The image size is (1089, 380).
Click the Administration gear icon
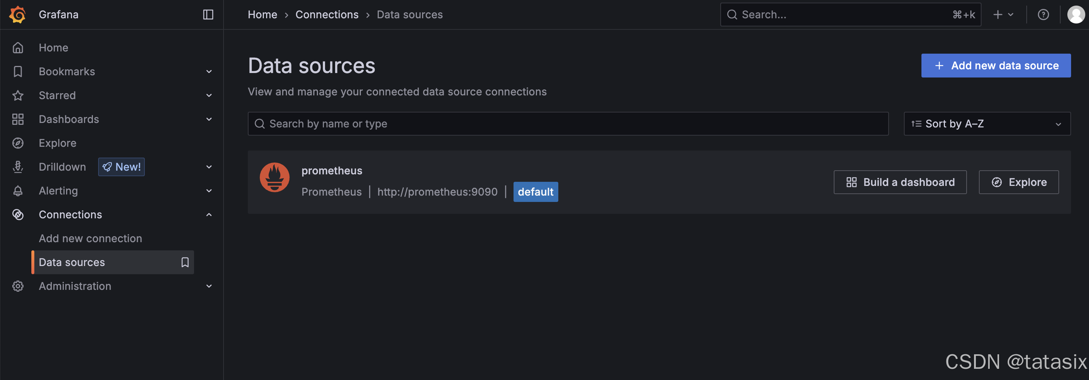[18, 286]
